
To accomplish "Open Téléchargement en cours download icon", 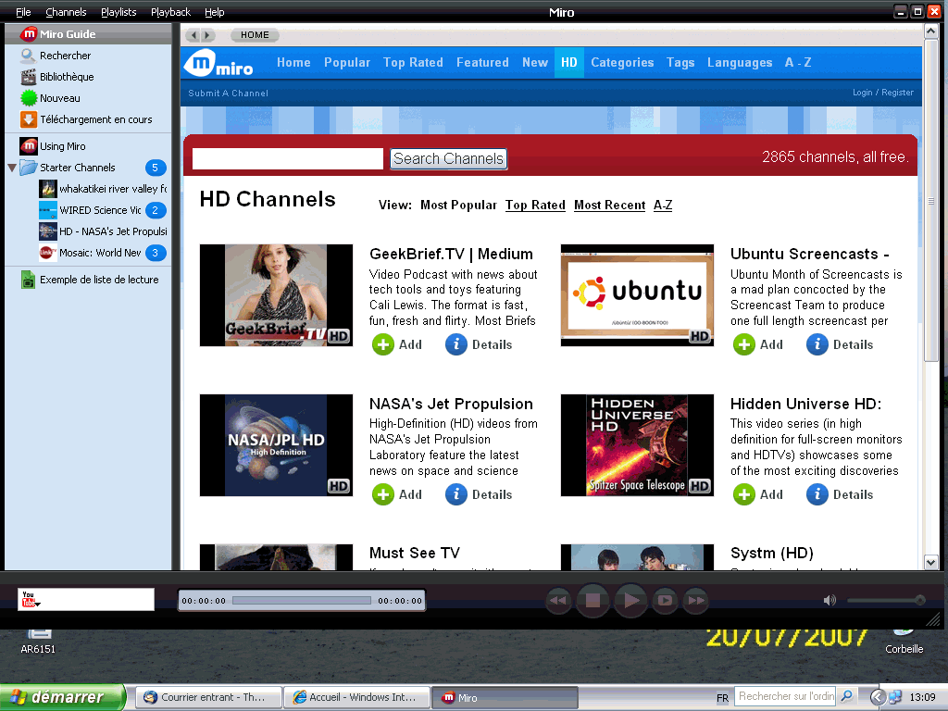I will (29, 119).
